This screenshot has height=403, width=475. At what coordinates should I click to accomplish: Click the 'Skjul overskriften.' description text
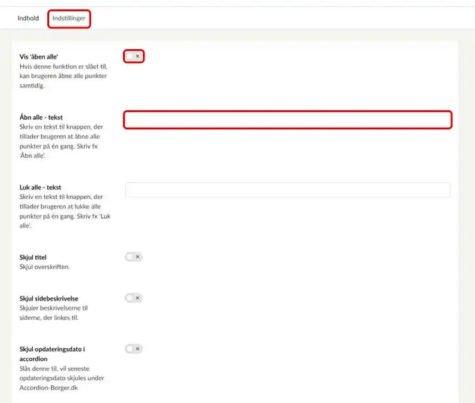45,267
